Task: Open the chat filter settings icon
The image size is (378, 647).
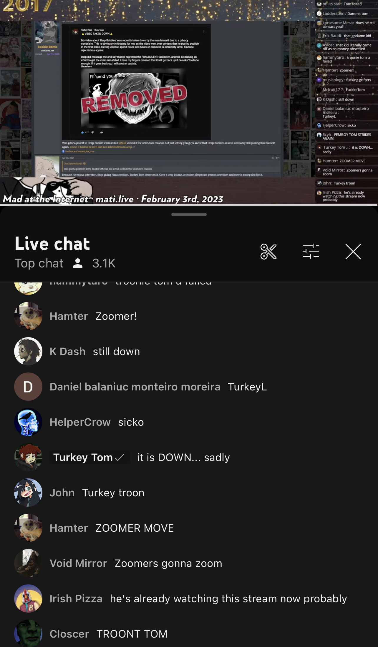Action: 311,252
